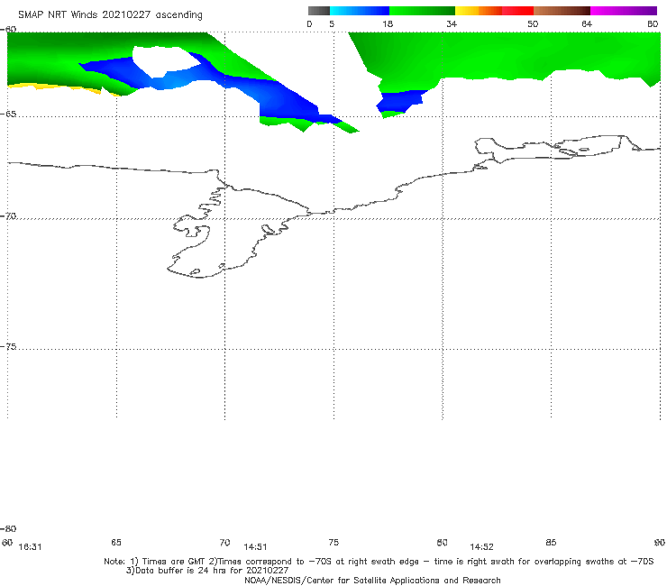The image size is (667, 586).
Task: Click the NOAA/NESDIS credit line
Action: (x=372, y=580)
